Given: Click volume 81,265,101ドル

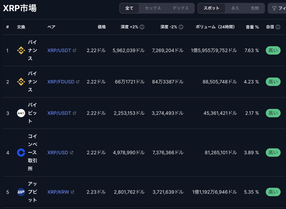Looking at the screenshot, I should point(221,153).
